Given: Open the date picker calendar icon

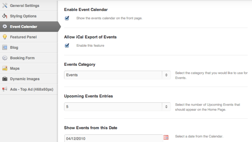Looking at the screenshot, I should coord(166,137).
